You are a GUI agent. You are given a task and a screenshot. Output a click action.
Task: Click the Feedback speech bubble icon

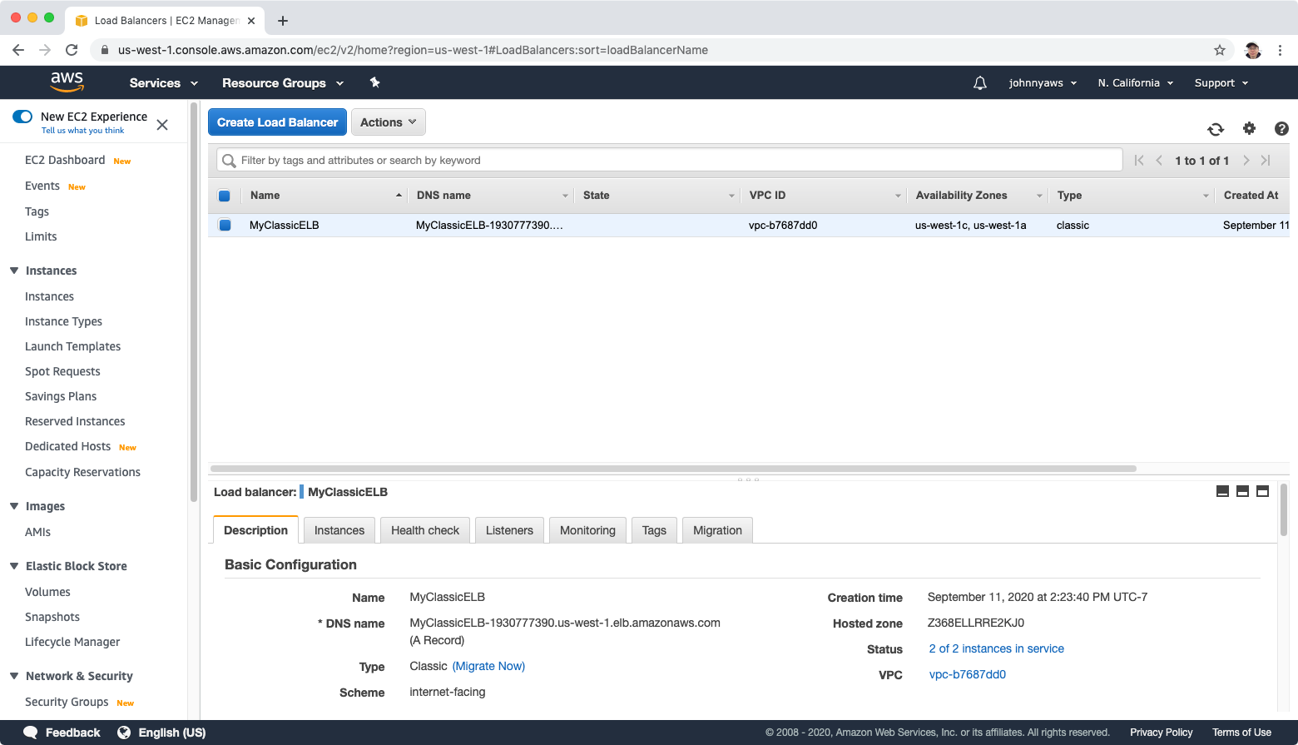tap(30, 733)
